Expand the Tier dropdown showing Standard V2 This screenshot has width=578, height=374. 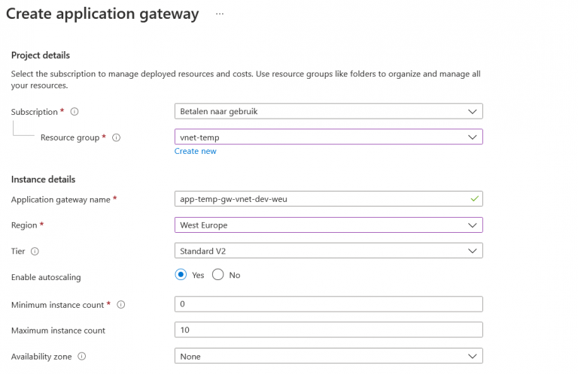(327, 251)
